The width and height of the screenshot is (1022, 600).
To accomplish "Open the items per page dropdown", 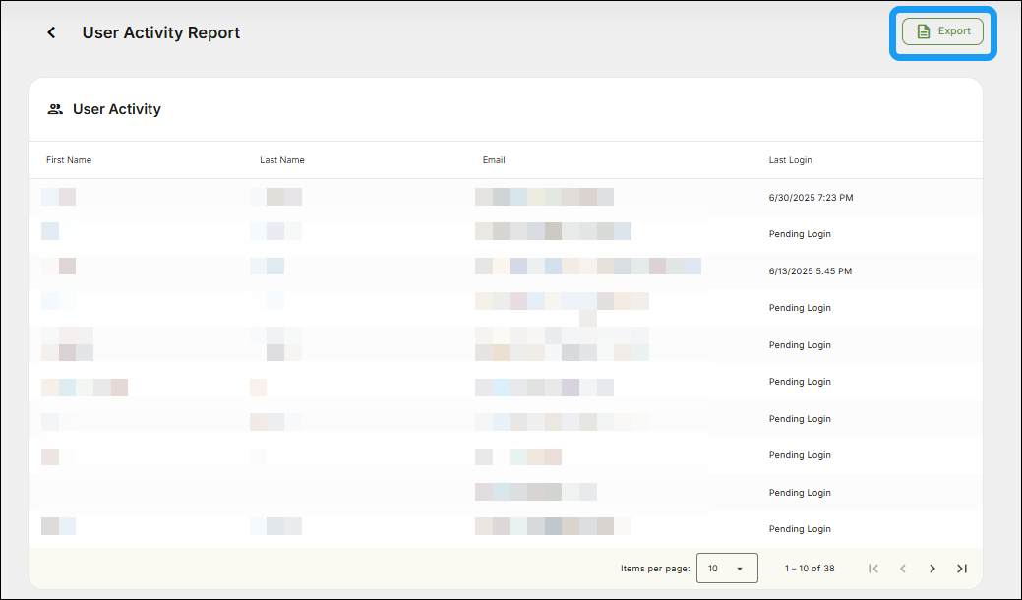I will 728,568.
